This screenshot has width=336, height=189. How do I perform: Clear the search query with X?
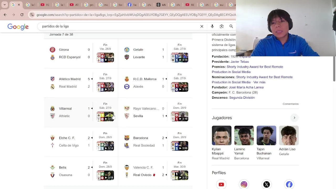click(x=202, y=26)
